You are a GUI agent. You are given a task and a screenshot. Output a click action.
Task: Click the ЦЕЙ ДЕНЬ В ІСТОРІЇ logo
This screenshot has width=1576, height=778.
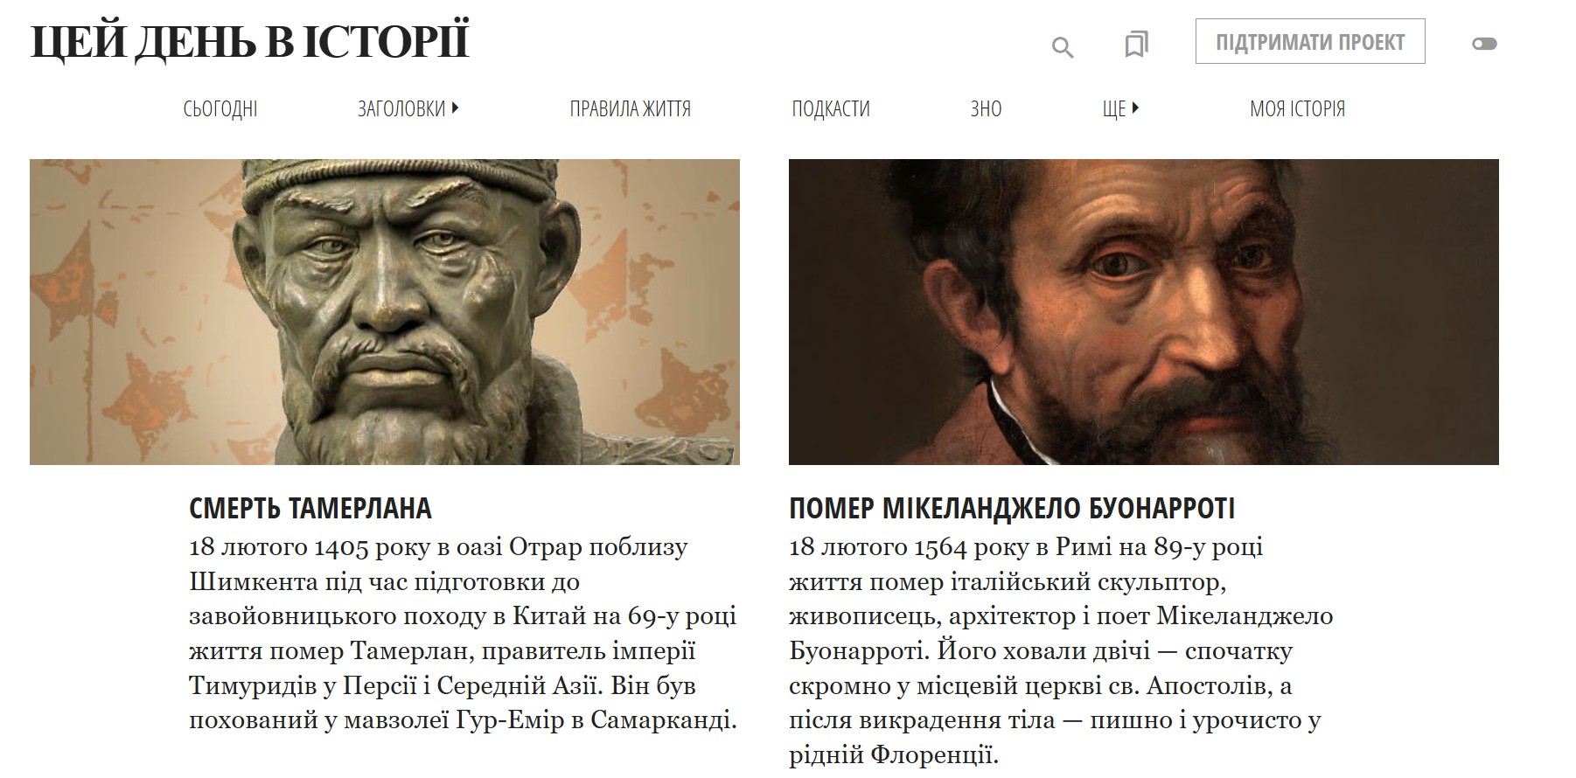pyautogui.click(x=250, y=42)
